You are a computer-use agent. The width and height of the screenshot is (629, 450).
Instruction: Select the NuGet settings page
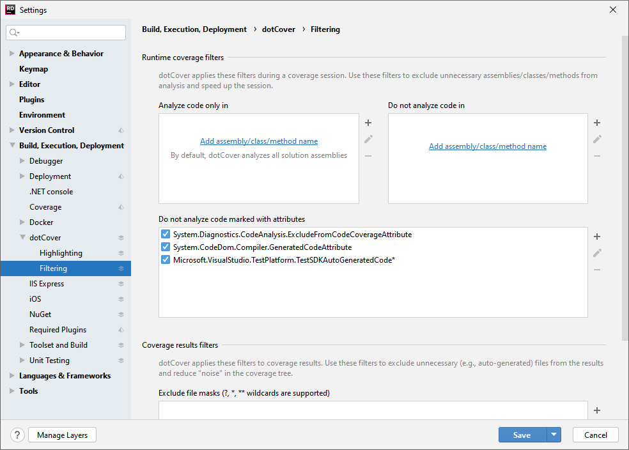[x=40, y=314]
